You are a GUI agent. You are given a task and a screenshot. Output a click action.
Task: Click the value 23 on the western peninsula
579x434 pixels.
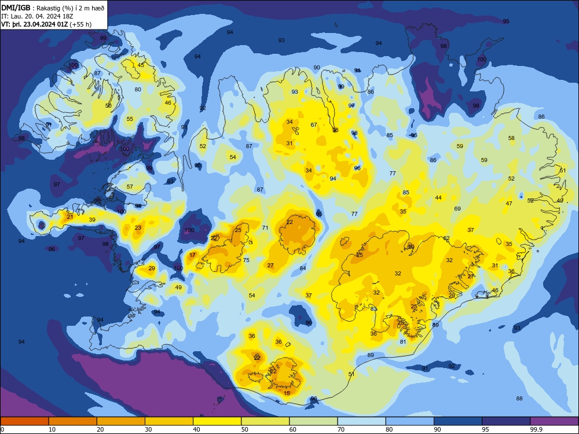(138, 227)
